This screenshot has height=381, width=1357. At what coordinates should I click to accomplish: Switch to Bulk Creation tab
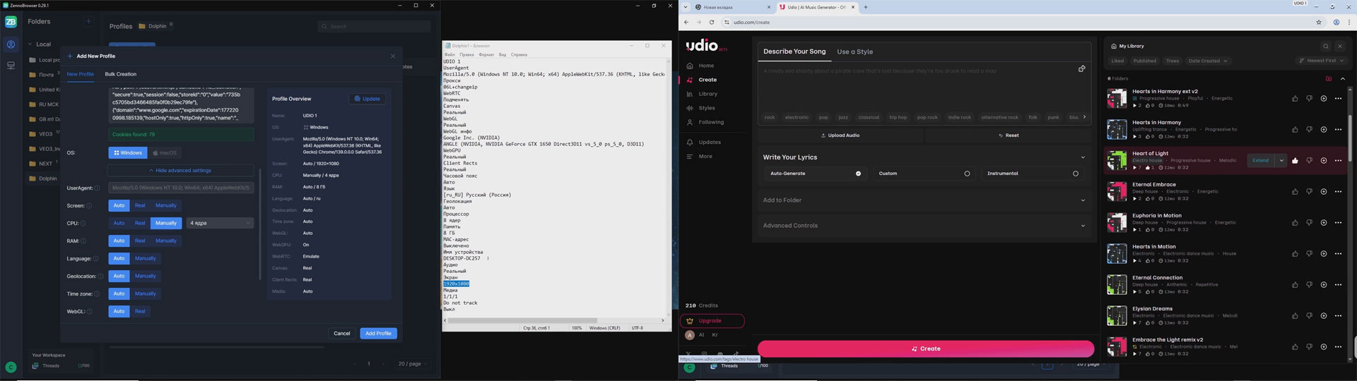coord(121,74)
